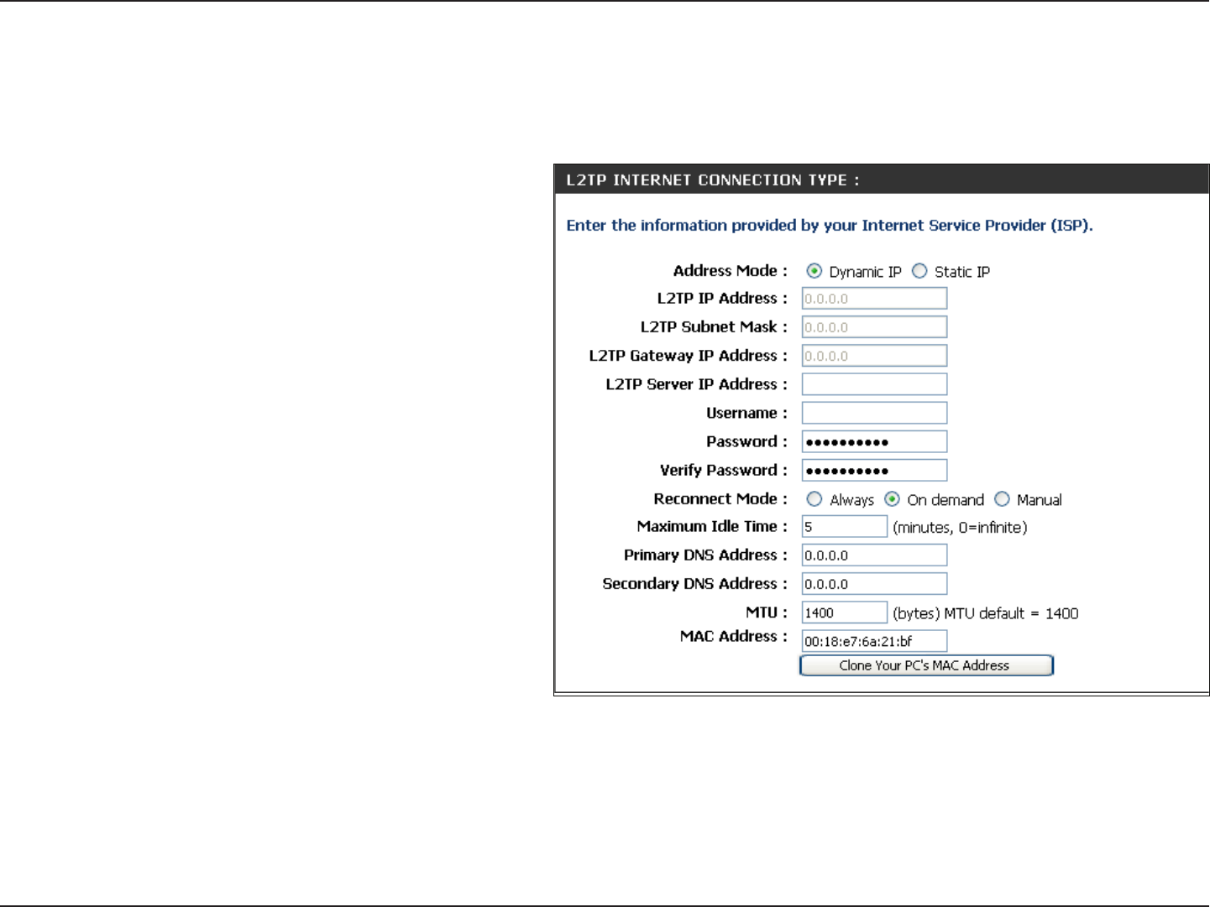Screen dimensions: 1210x907
Task: Click the Maximum Idle Time field
Action: (x=844, y=527)
